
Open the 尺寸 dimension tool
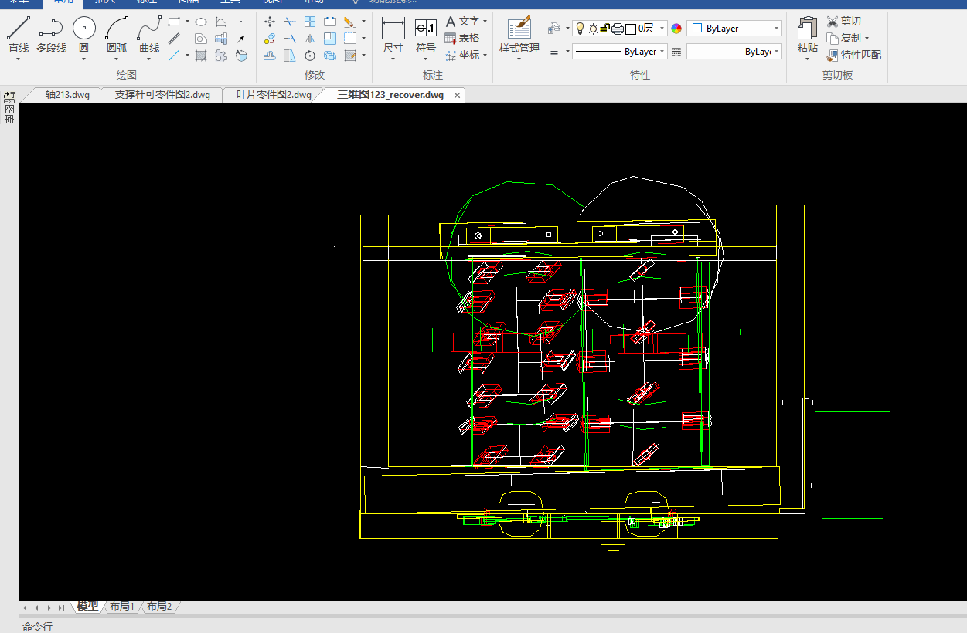coord(393,35)
